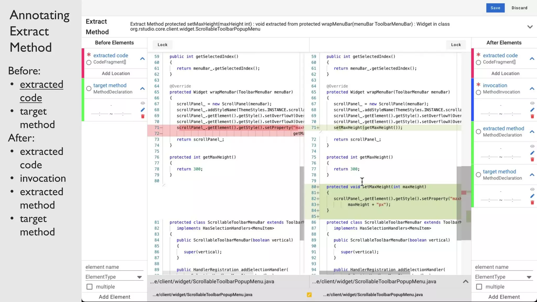Select After extracted code radio button
The width and height of the screenshot is (537, 302).
pyautogui.click(x=479, y=62)
